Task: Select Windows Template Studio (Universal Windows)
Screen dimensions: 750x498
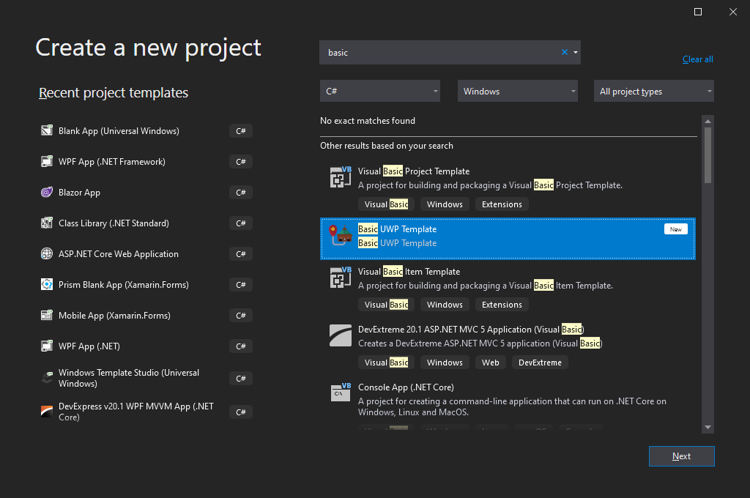Action: coord(146,378)
